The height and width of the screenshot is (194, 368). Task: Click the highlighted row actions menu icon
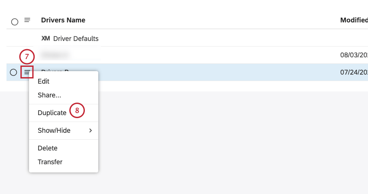27,72
